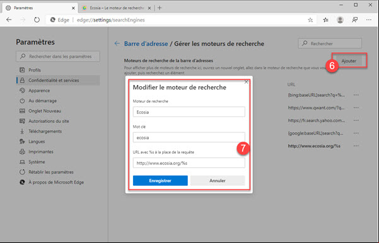The height and width of the screenshot is (243, 379).
Task: Go back using the arrow beside Barre d'adresse
Action: click(117, 43)
